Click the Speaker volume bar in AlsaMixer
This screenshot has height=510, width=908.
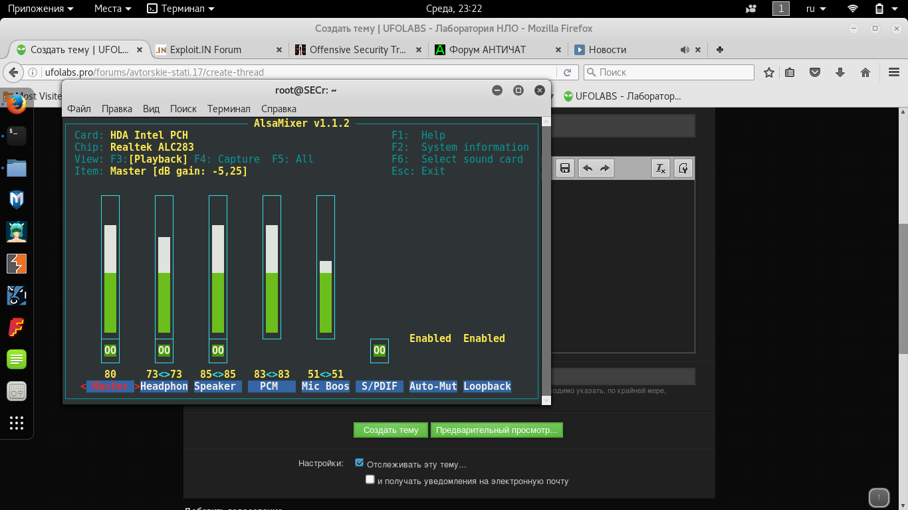pos(218,279)
